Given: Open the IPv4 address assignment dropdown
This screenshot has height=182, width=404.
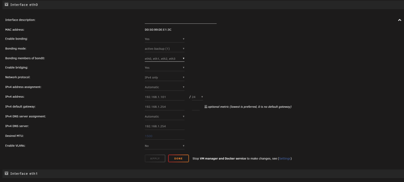Looking at the screenshot, I should pyautogui.click(x=164, y=87).
